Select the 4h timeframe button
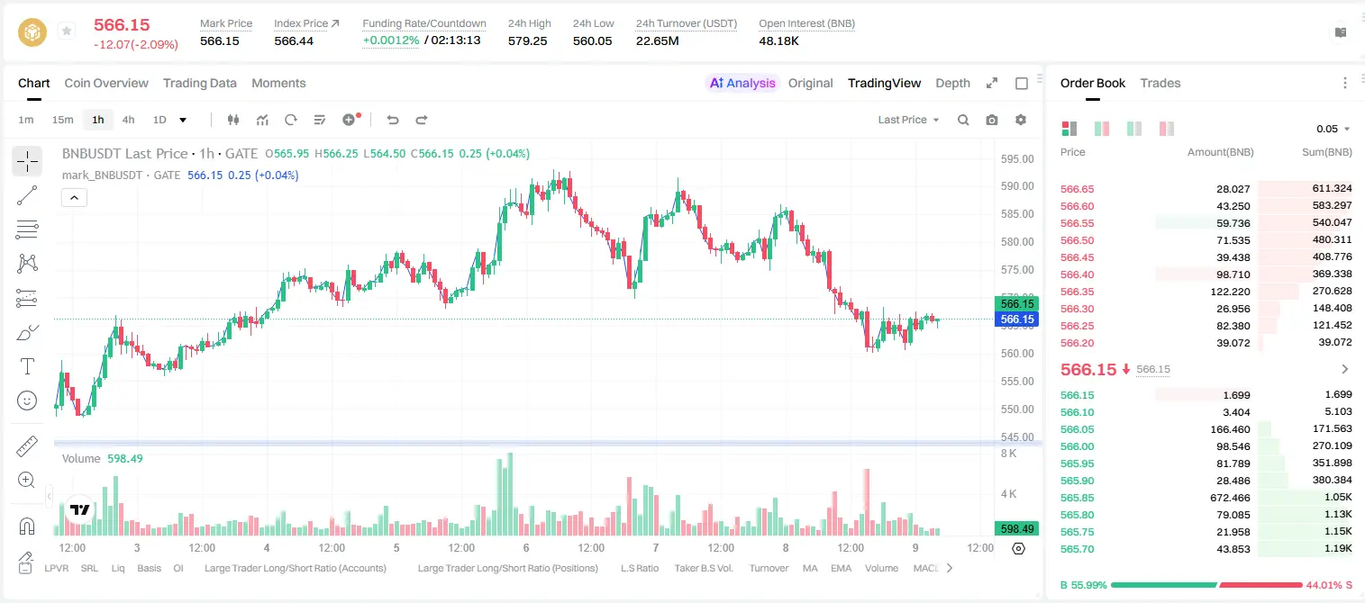Screen dimensions: 1365x603 pos(128,120)
